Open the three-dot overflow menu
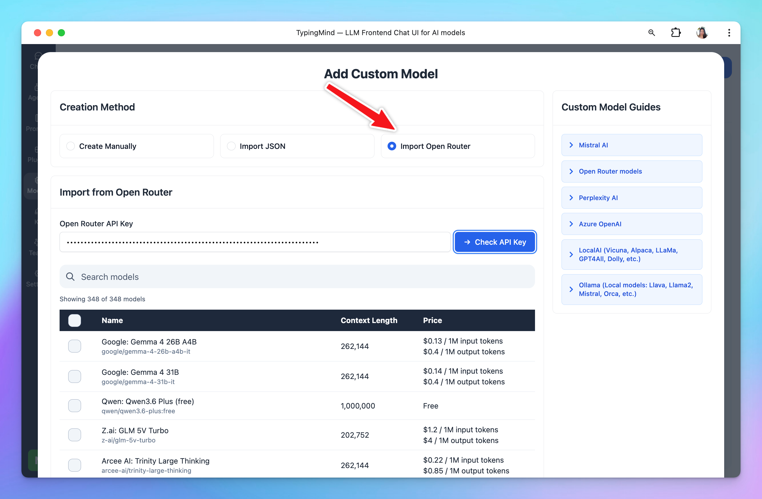 point(729,33)
